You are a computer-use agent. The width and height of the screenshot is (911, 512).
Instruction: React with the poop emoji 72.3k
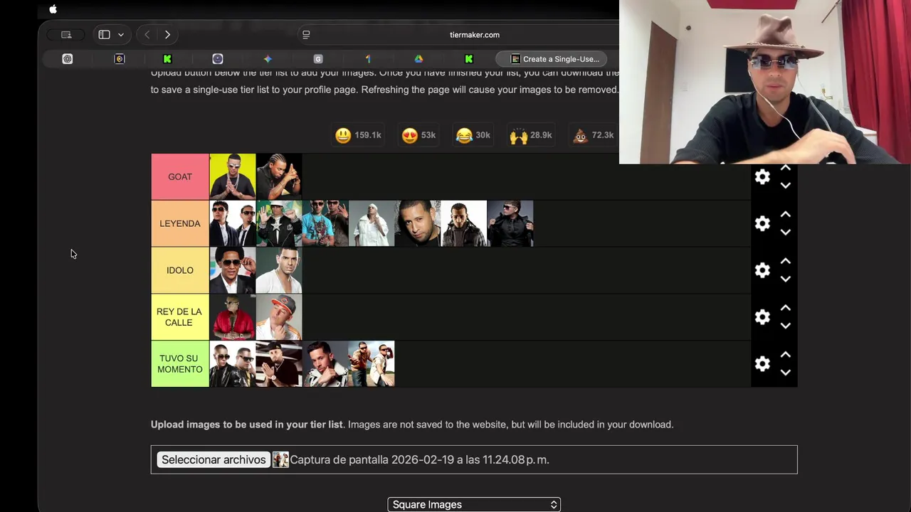click(594, 135)
